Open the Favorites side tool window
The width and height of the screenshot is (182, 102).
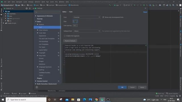point(1,86)
